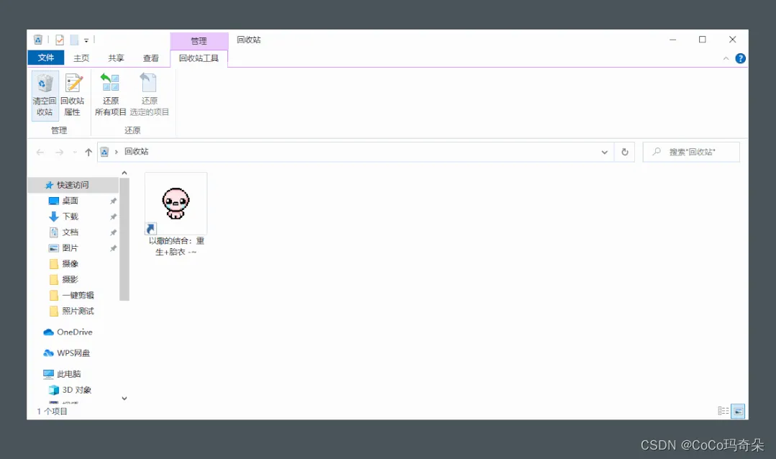Select 快速访问 (Quick access) in sidebar

coord(73,185)
